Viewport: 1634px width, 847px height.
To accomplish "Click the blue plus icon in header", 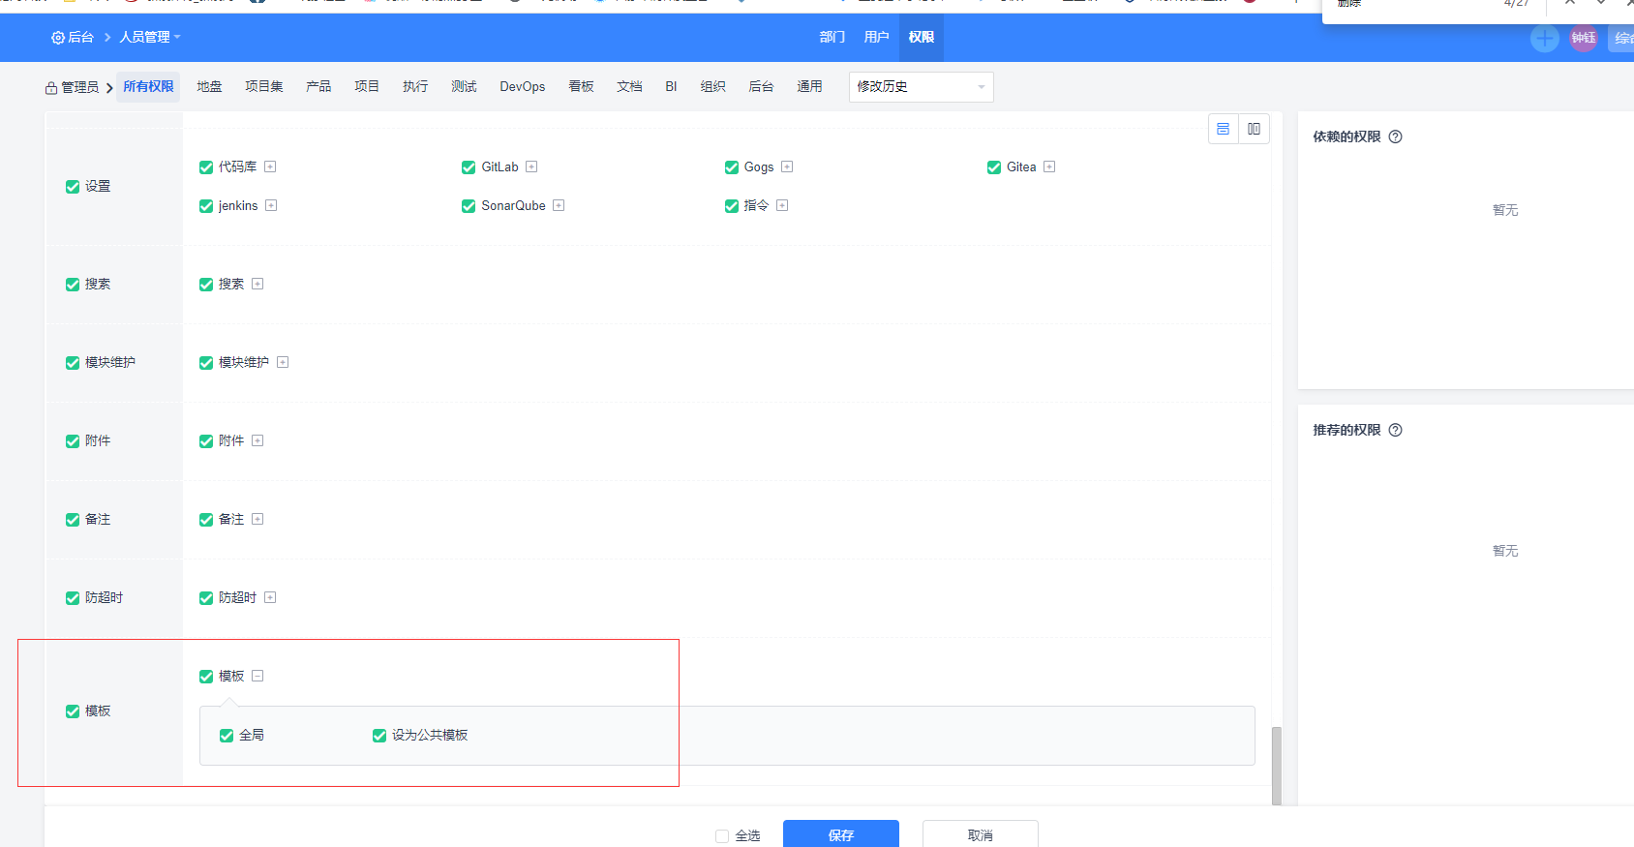I will pyautogui.click(x=1544, y=38).
